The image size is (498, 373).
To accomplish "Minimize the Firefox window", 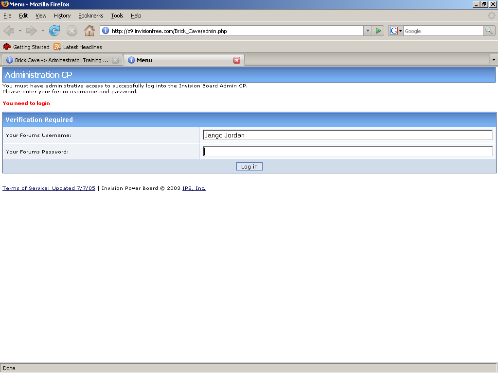I will tap(476, 4).
